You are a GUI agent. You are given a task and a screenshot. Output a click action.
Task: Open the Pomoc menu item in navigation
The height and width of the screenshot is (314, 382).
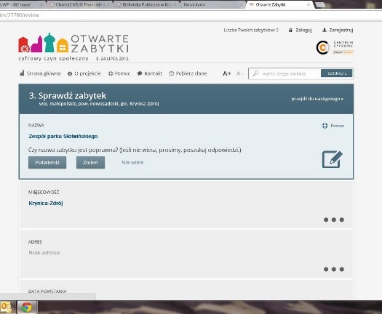click(119, 73)
